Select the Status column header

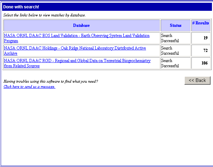point(175,25)
